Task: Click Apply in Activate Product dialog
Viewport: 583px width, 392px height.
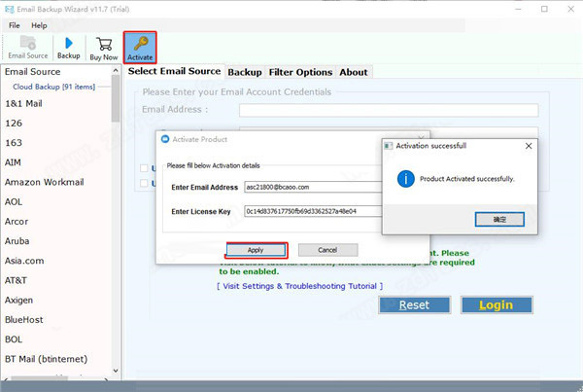Action: (256, 250)
